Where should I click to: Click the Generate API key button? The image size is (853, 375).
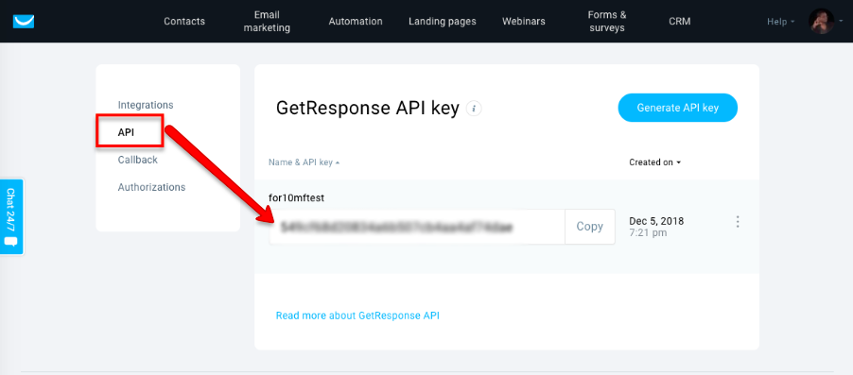[678, 108]
